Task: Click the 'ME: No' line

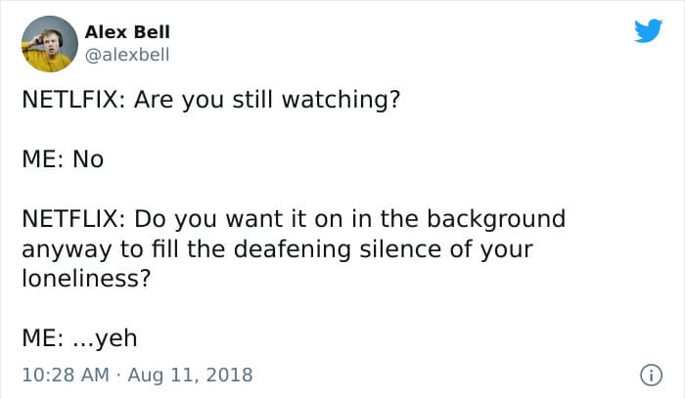Action: [x=63, y=159]
